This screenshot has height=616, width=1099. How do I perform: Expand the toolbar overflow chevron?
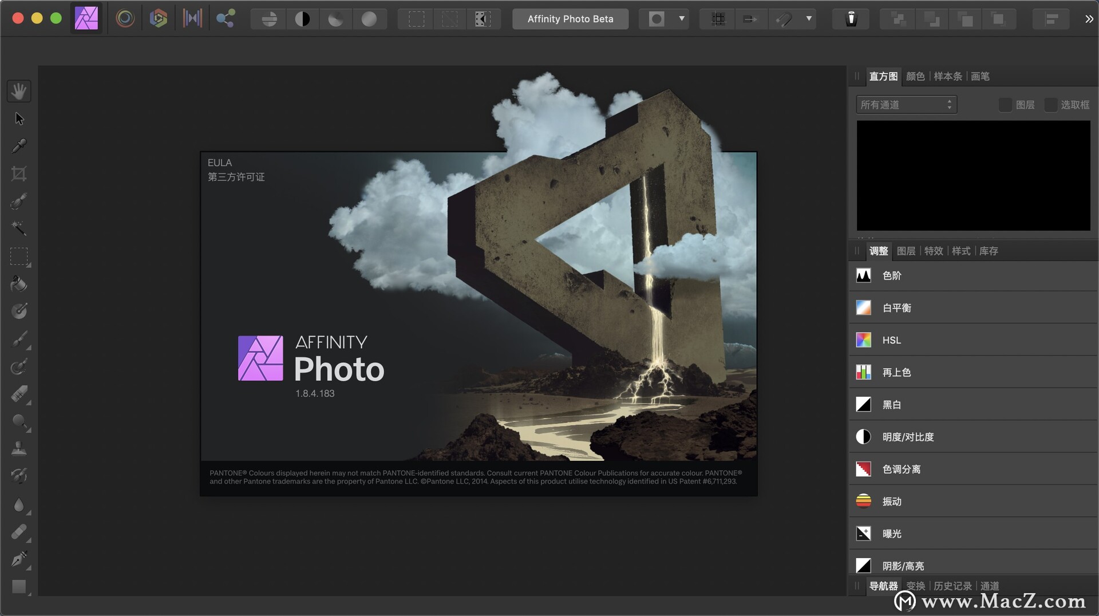click(1089, 19)
